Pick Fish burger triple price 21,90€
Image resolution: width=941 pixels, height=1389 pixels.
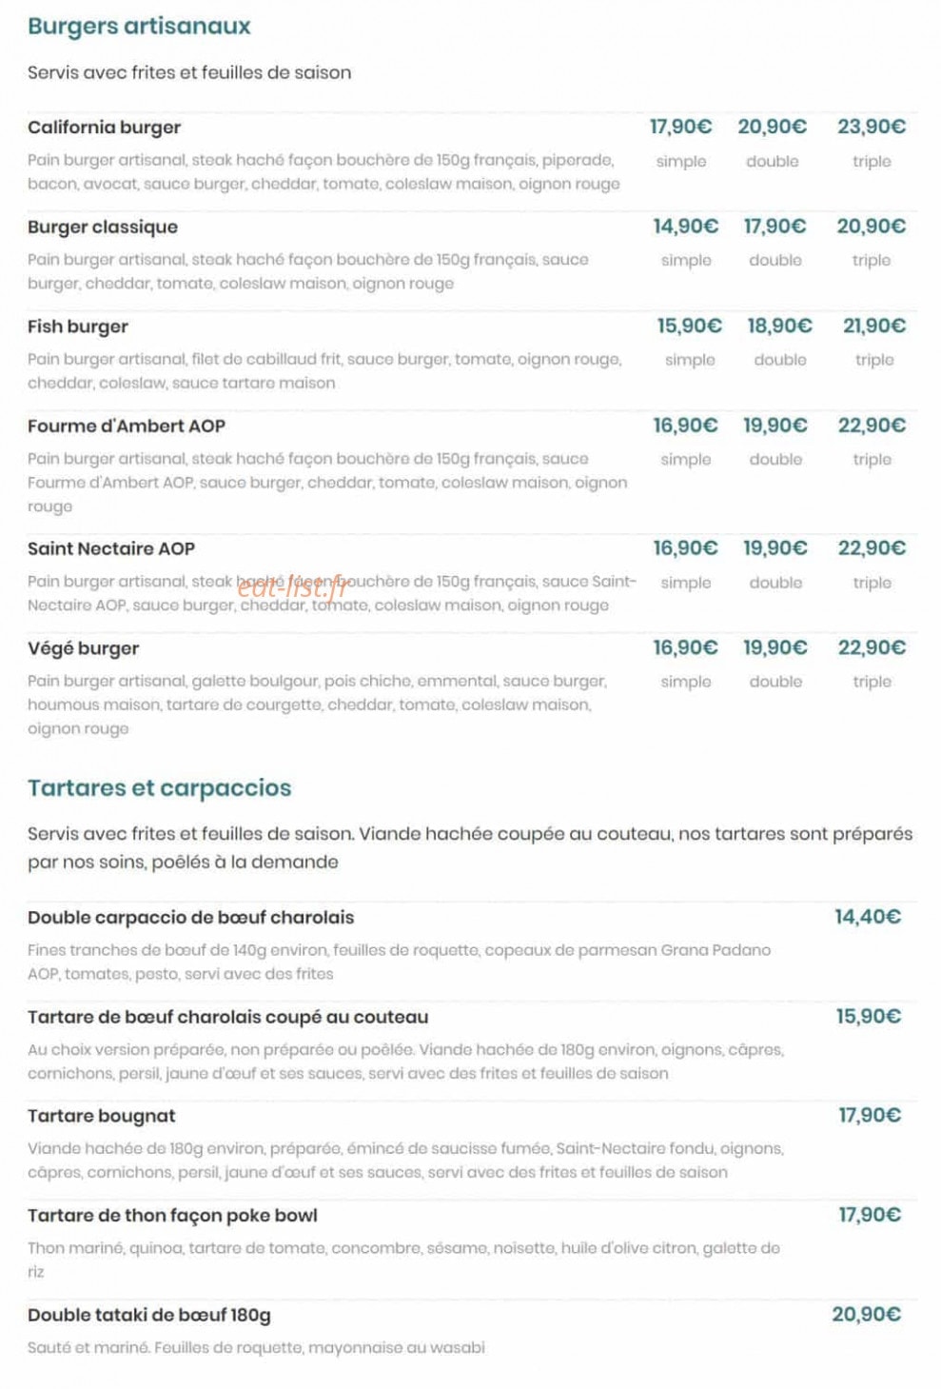[x=874, y=326]
